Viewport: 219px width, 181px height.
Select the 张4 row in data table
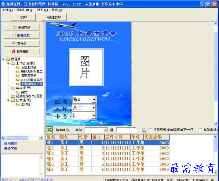(x=108, y=159)
